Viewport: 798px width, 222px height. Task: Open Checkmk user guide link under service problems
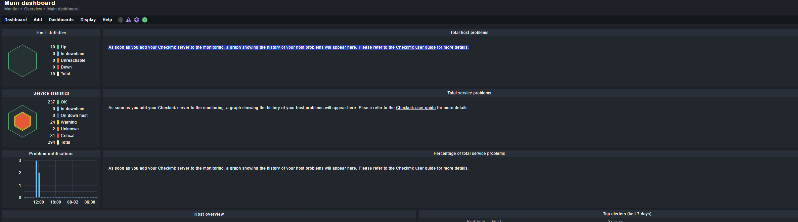point(416,108)
